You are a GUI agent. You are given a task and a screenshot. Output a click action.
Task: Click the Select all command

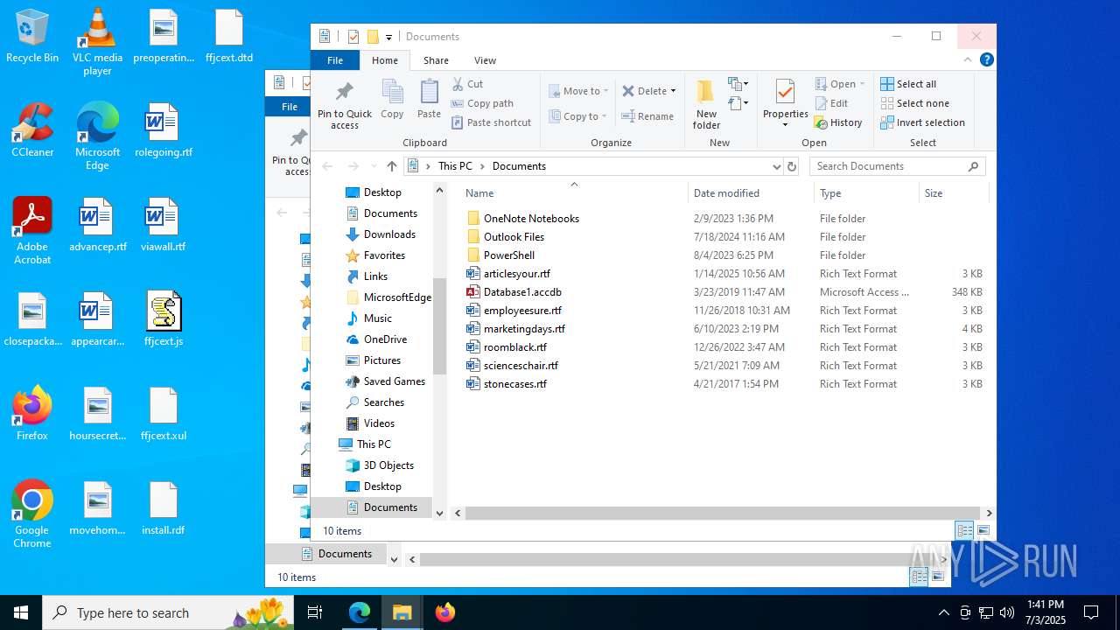point(908,84)
